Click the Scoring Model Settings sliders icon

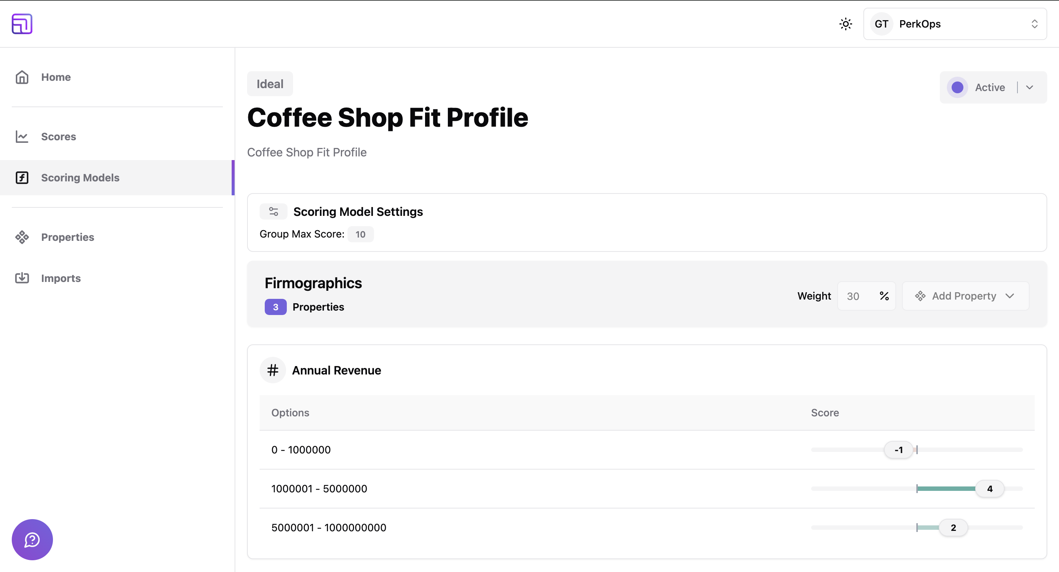click(x=273, y=212)
